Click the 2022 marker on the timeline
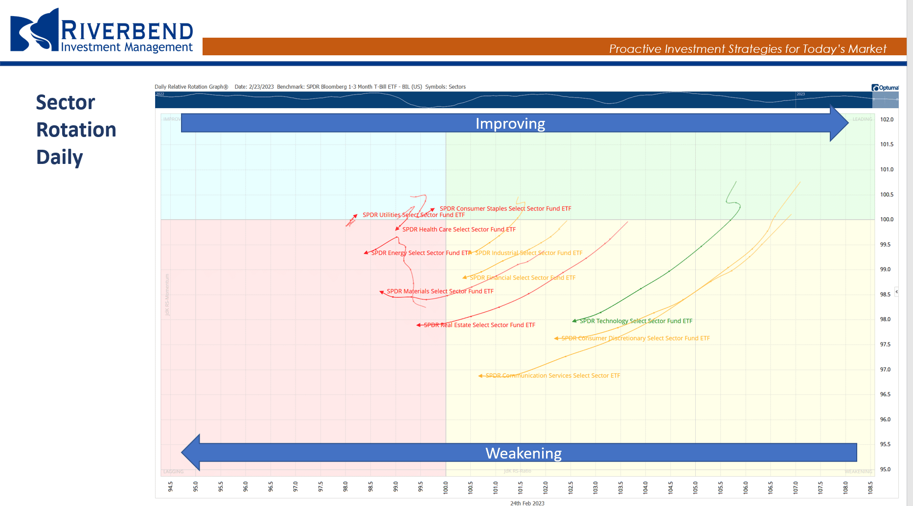913x506 pixels. tap(160, 94)
